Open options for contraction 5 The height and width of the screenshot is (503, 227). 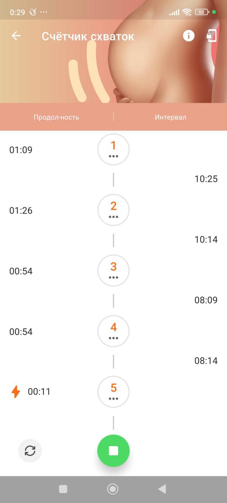tap(113, 392)
